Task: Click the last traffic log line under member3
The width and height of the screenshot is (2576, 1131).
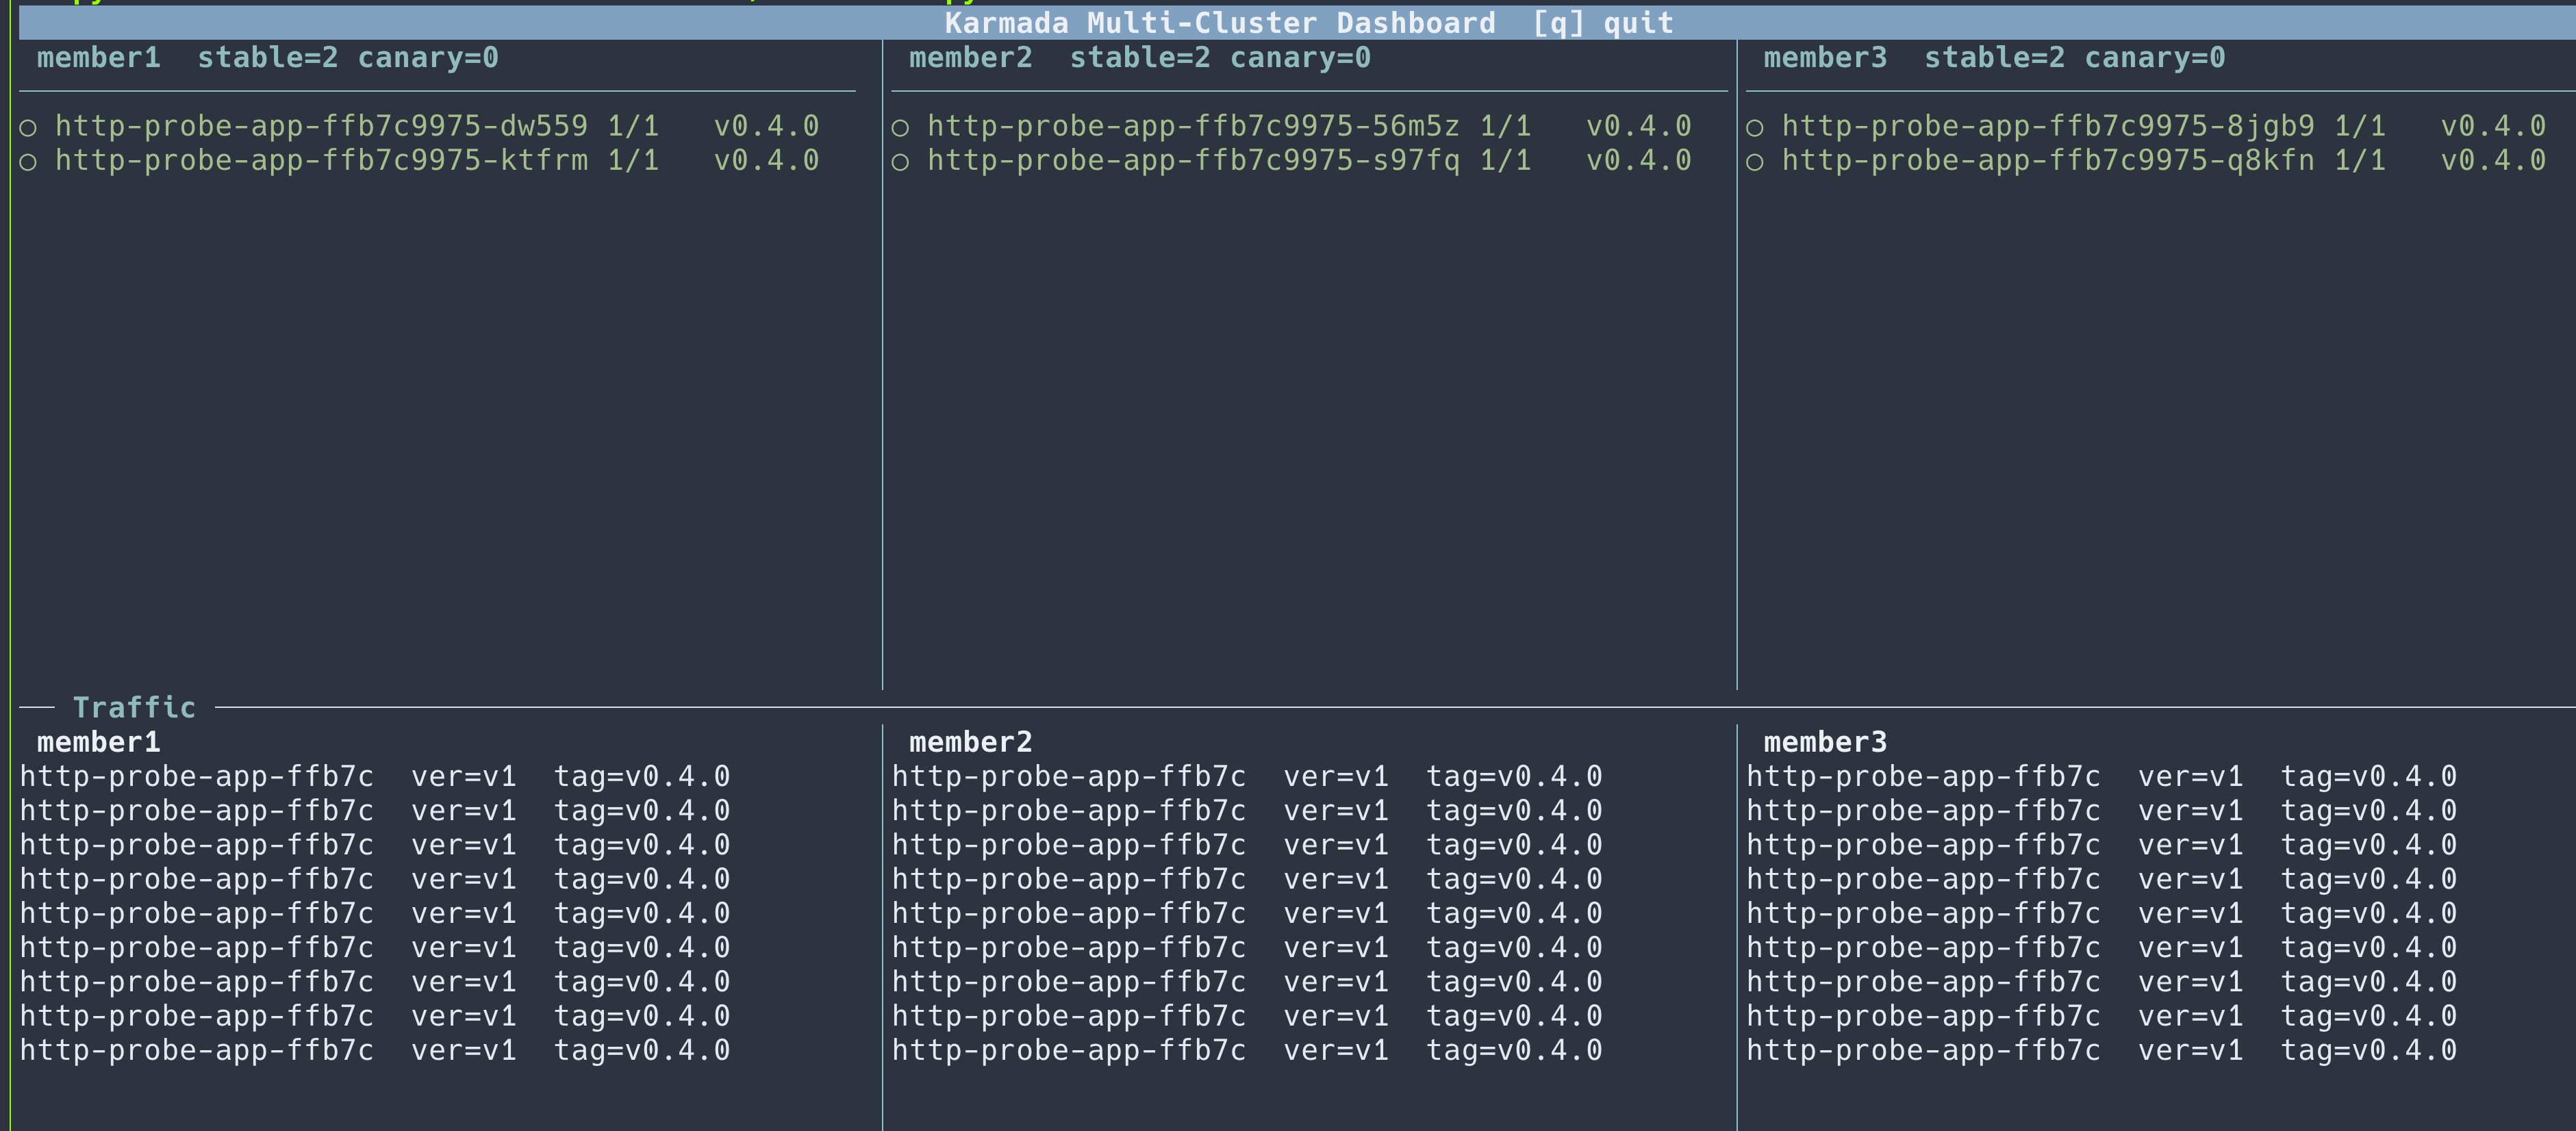Action: tap(2102, 1050)
